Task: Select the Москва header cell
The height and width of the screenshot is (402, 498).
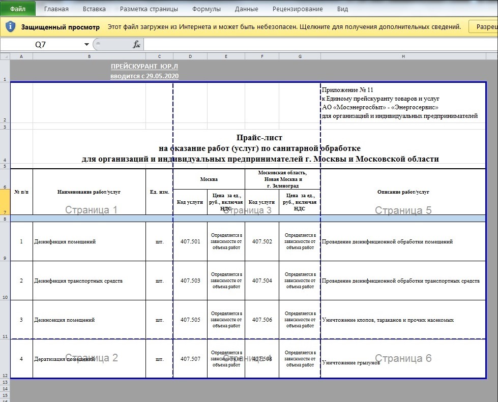Action: (x=209, y=179)
